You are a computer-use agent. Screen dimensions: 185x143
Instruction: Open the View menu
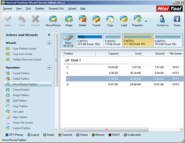pyautogui.click(x=19, y=9)
